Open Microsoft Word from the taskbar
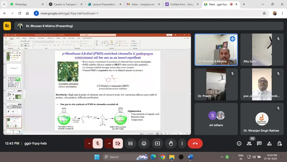287x162 pixels. click(190, 157)
